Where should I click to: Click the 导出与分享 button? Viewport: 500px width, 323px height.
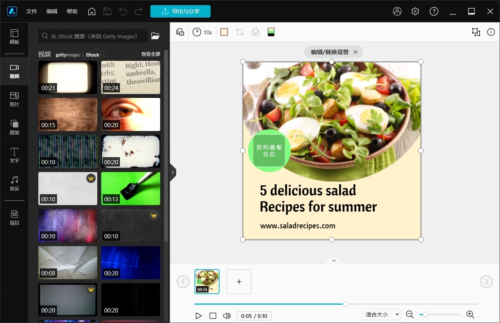(180, 11)
